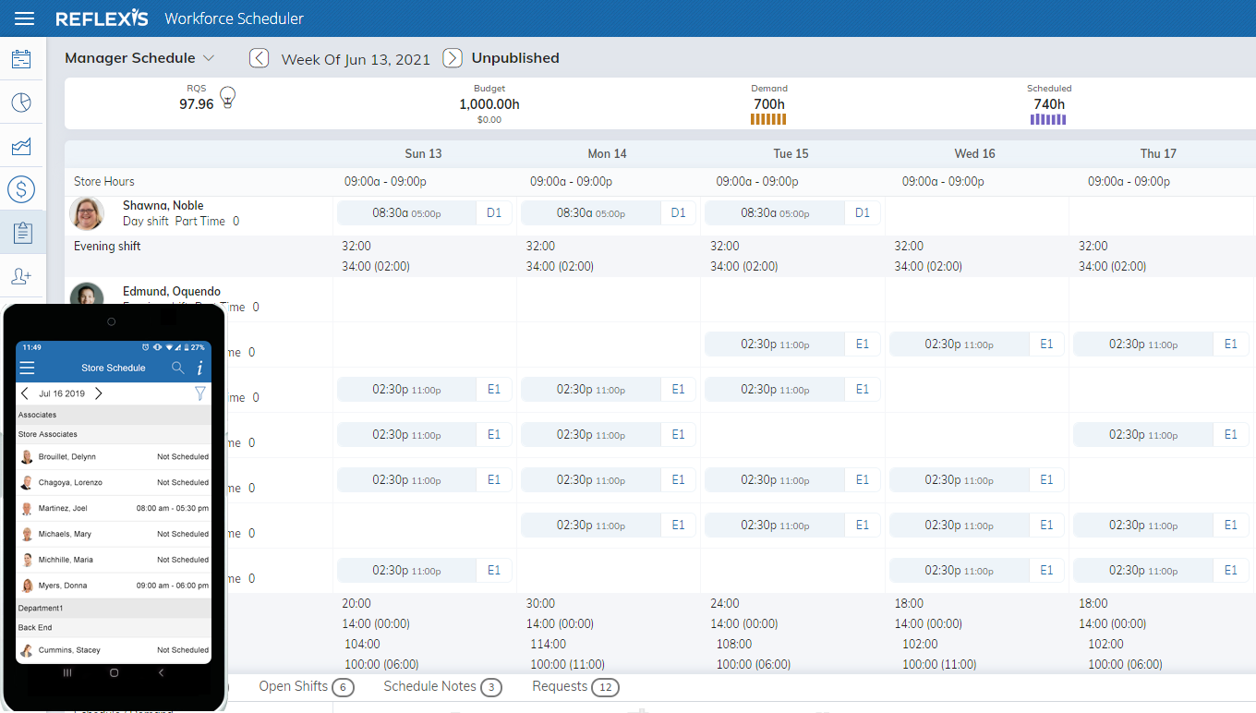Open the trend graph sidebar icon
1256x713 pixels.
coord(21,146)
